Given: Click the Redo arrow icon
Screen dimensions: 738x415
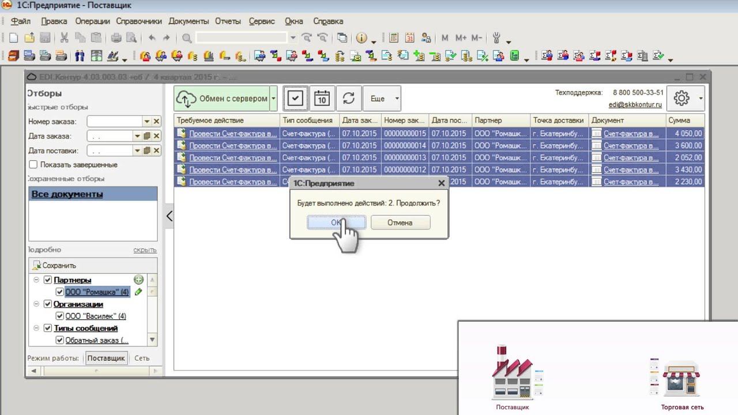Looking at the screenshot, I should point(167,38).
